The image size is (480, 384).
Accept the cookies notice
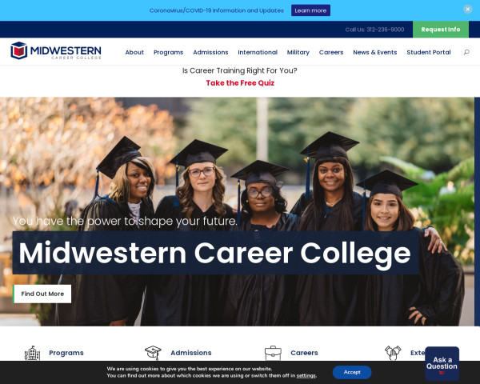pos(352,372)
